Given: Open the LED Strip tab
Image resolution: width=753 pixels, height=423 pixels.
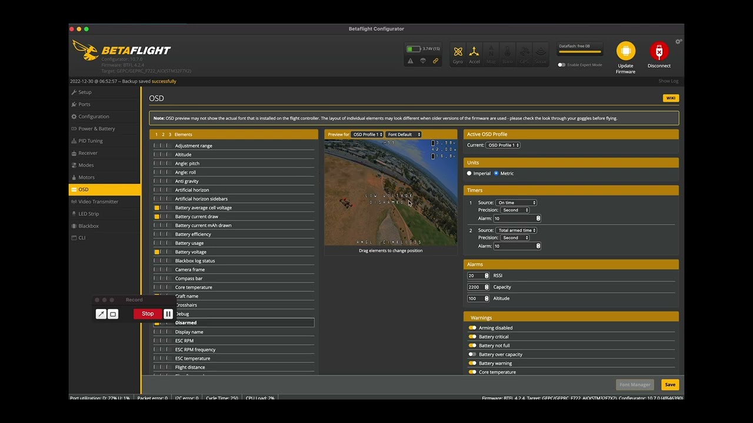Looking at the screenshot, I should tap(105, 214).
